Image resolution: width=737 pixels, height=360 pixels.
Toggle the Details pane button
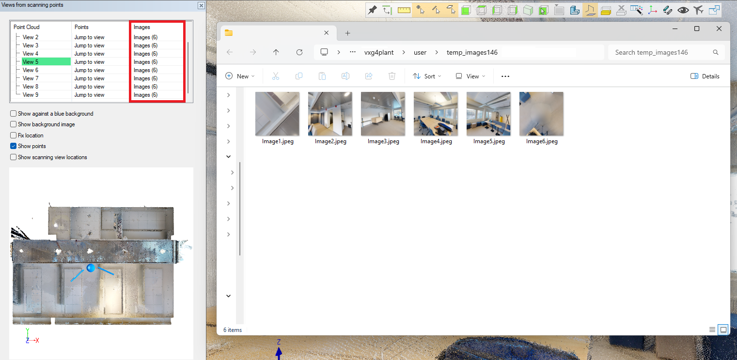(705, 76)
